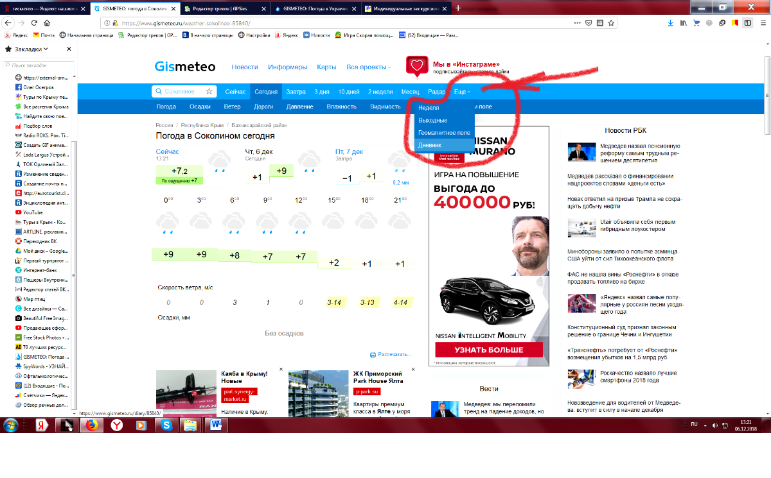771x478 pixels.
Task: Open Skype from the Windows taskbar
Action: tap(166, 425)
